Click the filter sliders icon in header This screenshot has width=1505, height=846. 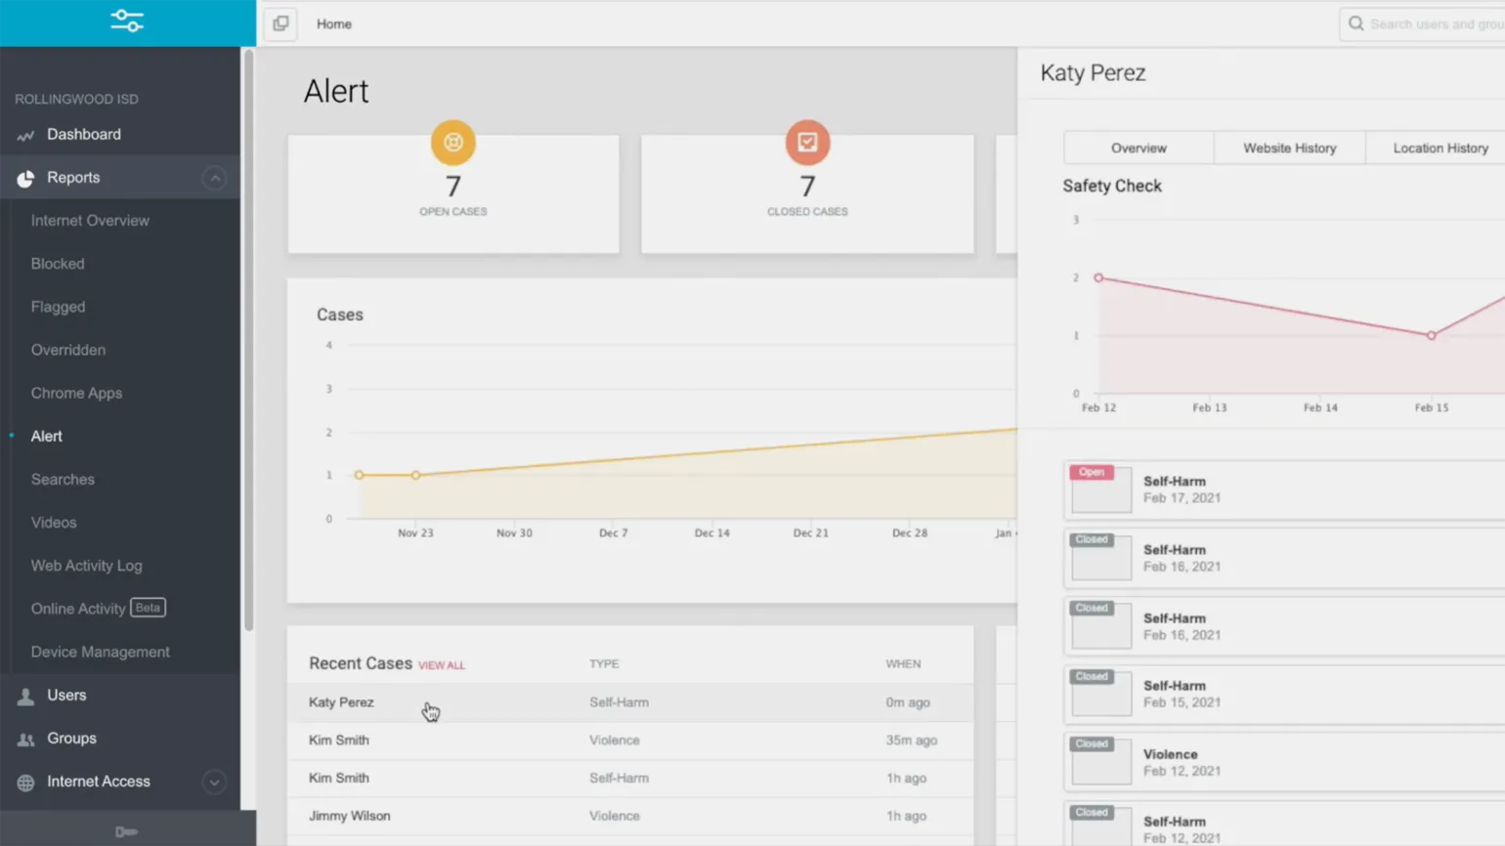(x=127, y=21)
